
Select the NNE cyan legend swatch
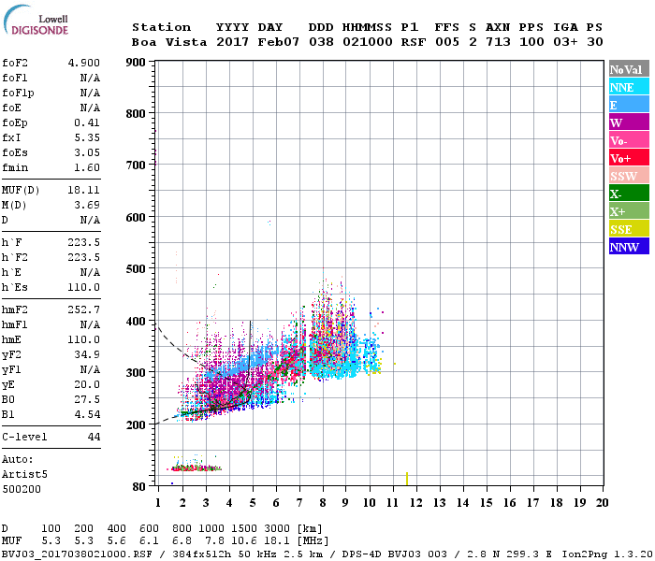629,87
